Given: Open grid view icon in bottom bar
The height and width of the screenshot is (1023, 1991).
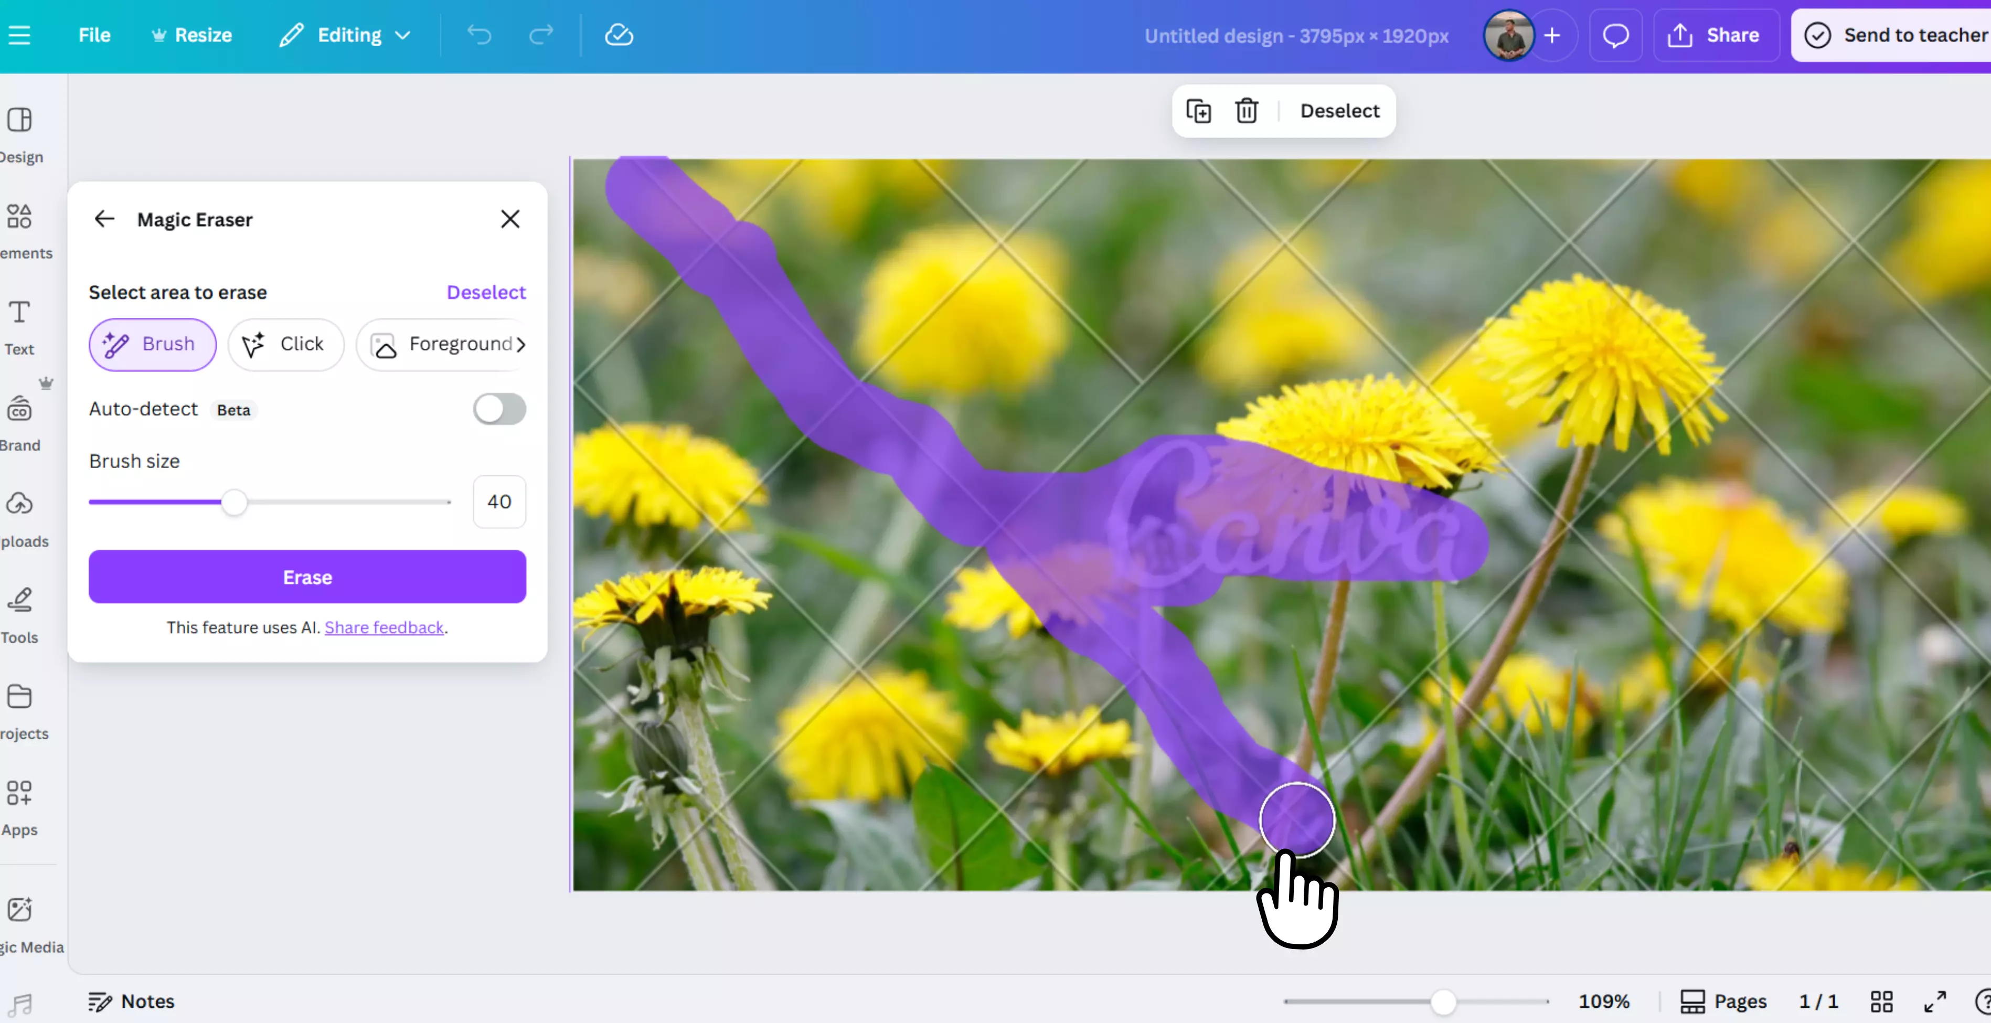Looking at the screenshot, I should (1881, 1001).
